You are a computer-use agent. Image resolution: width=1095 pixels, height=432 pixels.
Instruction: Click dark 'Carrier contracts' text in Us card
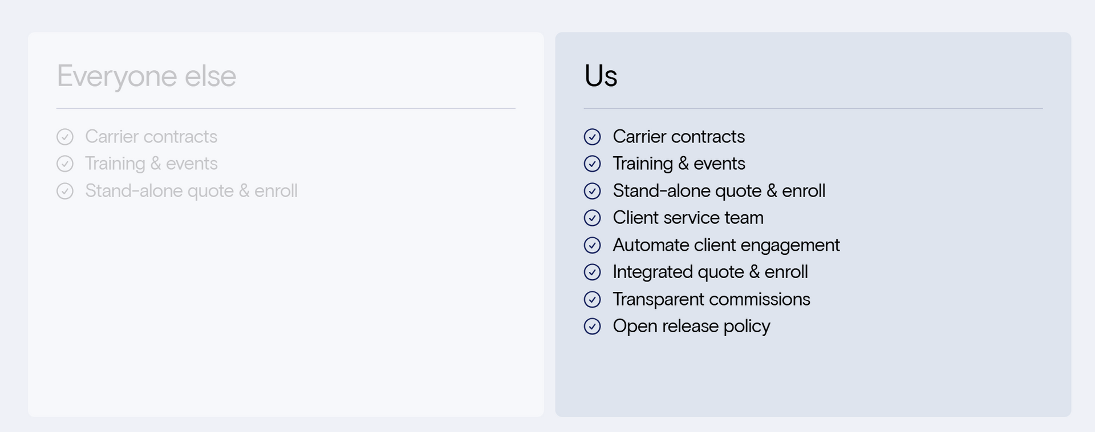pos(679,137)
